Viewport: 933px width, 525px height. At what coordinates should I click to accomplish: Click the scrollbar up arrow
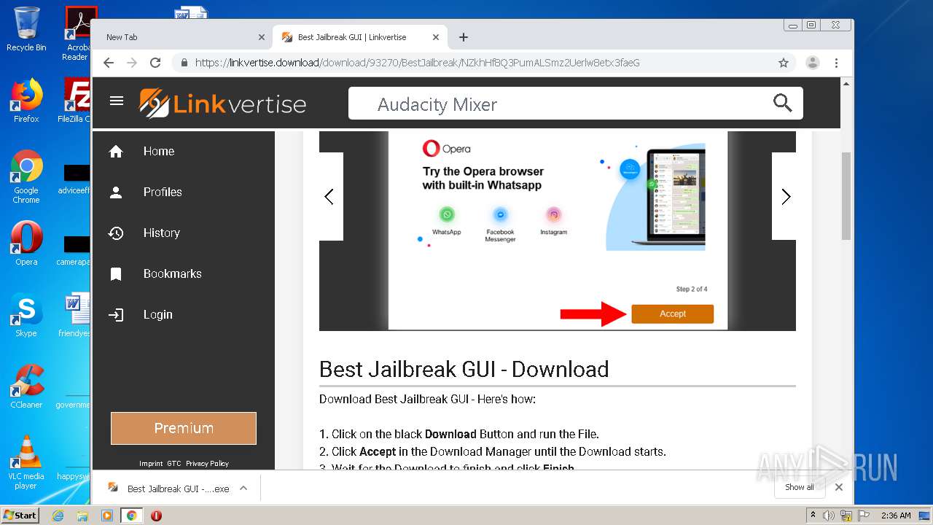[846, 84]
